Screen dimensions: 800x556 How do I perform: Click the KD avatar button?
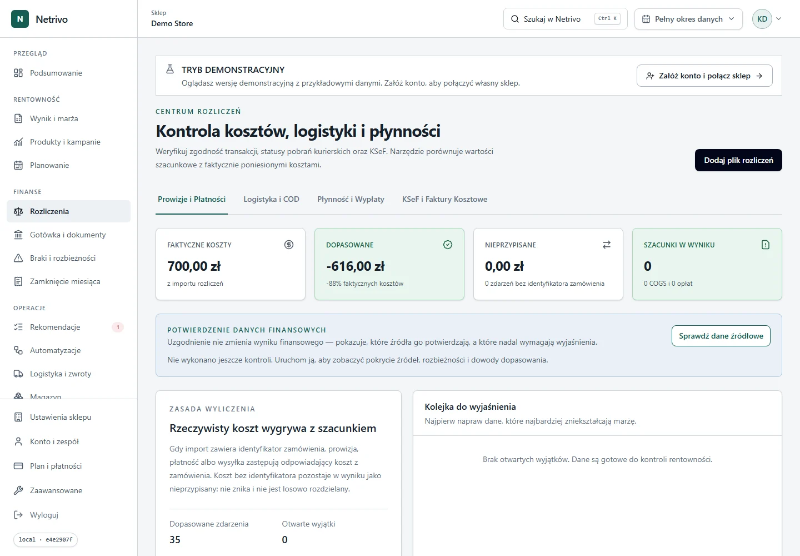(x=762, y=19)
